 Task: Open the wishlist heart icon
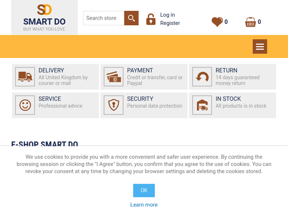click(x=217, y=22)
